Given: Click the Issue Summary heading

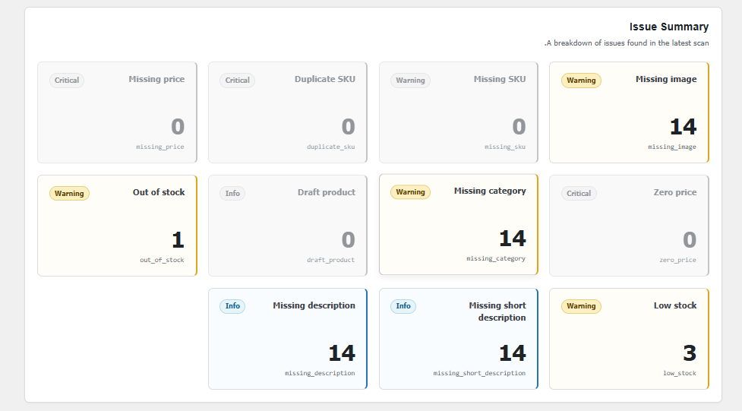Looking at the screenshot, I should [669, 27].
